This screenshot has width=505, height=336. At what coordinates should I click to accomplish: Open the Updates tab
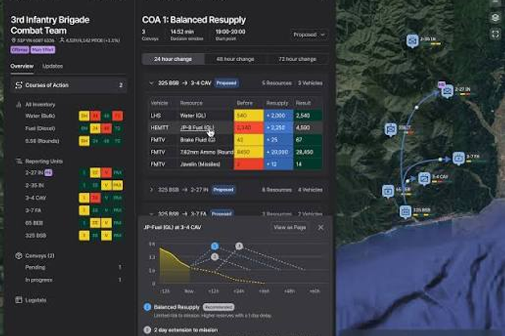53,66
